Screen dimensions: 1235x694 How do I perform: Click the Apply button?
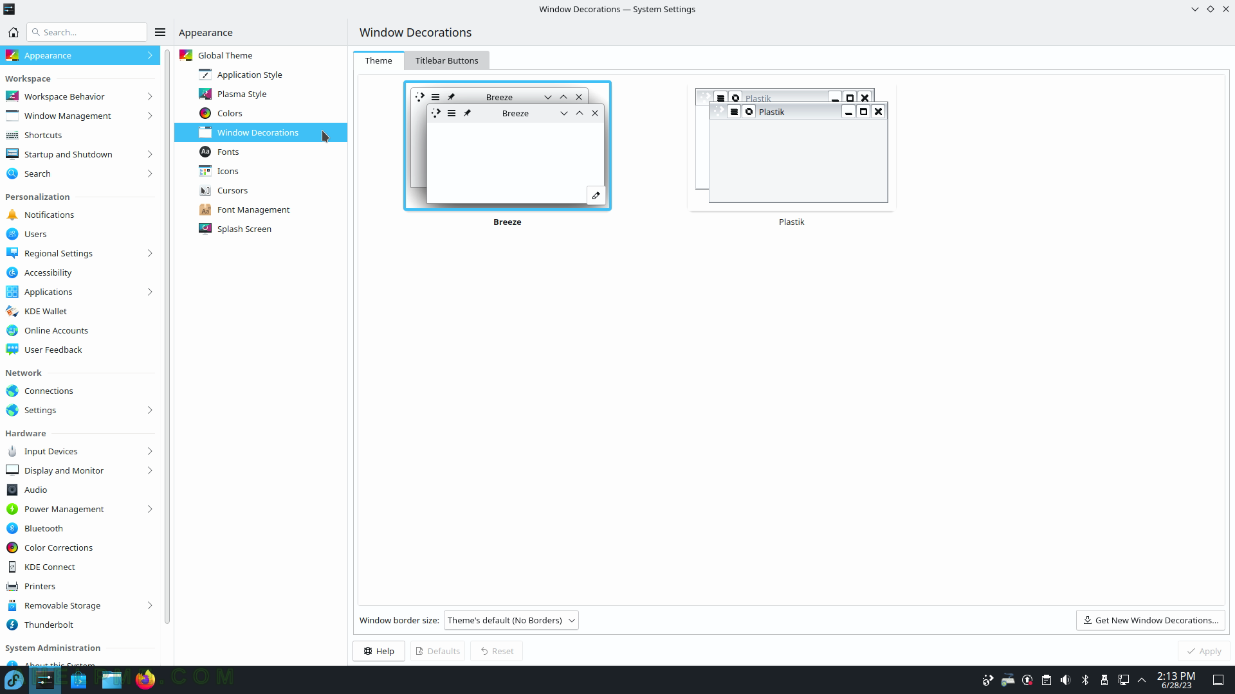coord(1204,651)
